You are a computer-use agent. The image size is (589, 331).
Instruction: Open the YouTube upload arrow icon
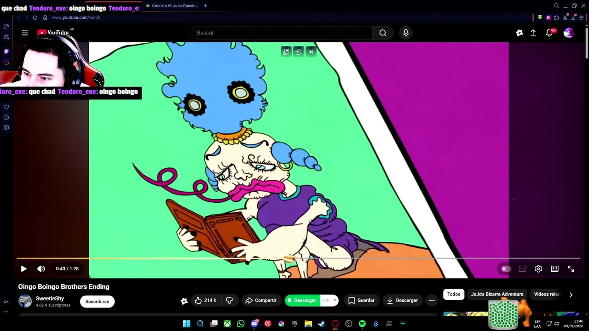point(533,33)
